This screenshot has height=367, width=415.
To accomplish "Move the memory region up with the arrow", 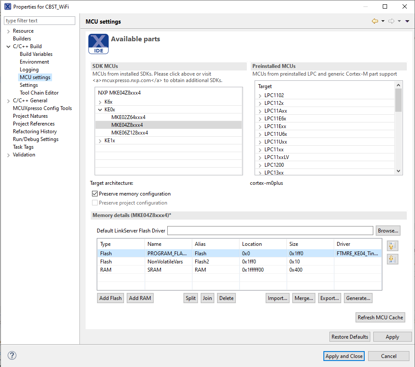I will coord(392,246).
